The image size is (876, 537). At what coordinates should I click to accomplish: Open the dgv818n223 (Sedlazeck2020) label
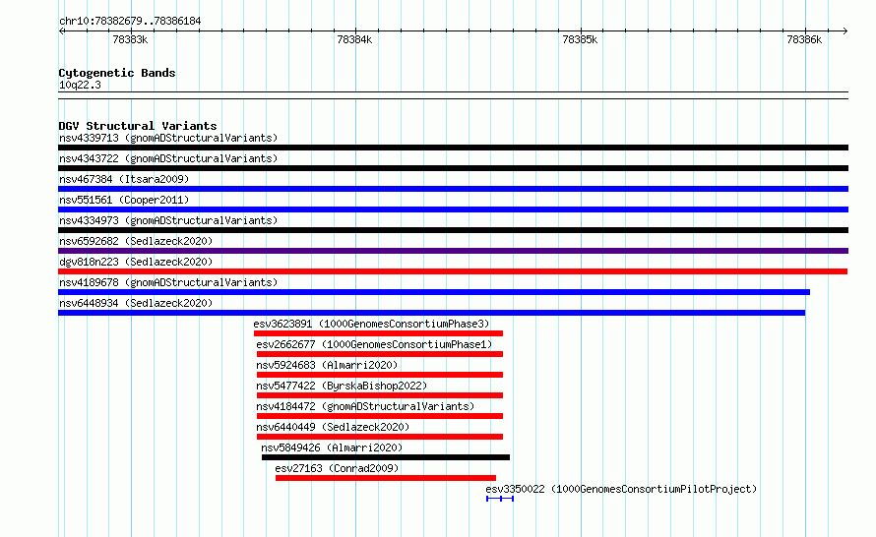[x=136, y=262]
